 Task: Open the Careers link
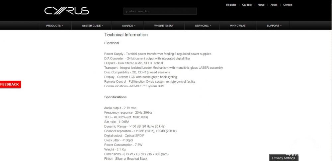pyautogui.click(x=247, y=5)
